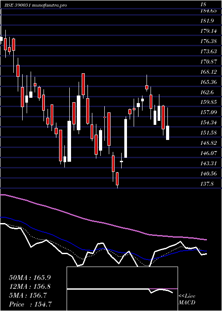222x311 pixels.
Task: Click the '50MA : 165.9' reading
Action: pos(31,278)
